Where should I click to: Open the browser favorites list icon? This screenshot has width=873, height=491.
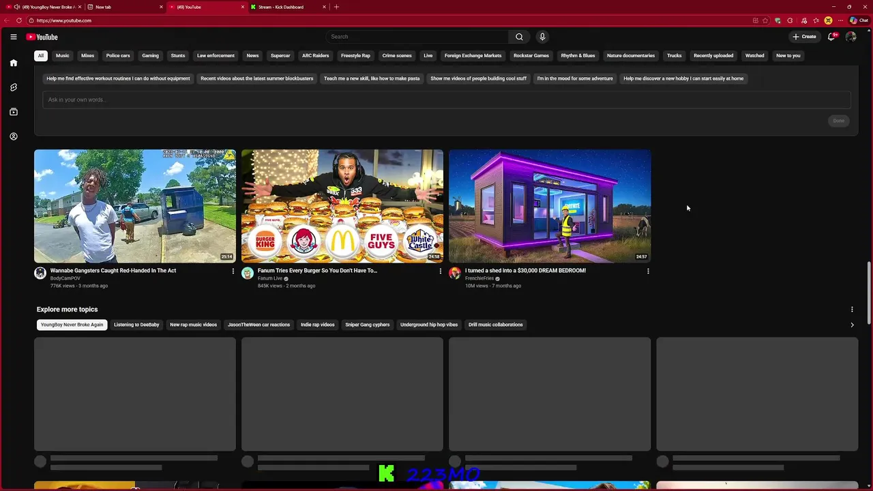(x=816, y=20)
